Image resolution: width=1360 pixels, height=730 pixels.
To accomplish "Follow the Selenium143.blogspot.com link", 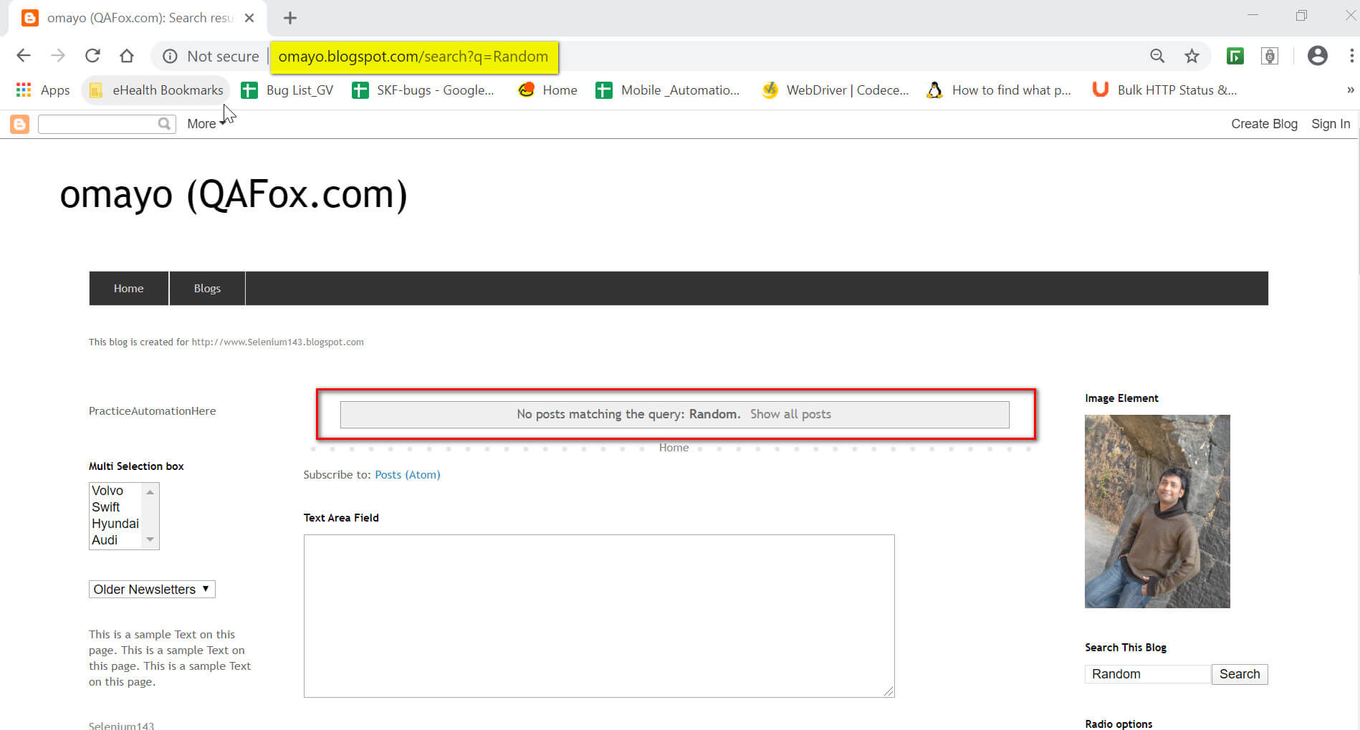I will click(x=277, y=342).
